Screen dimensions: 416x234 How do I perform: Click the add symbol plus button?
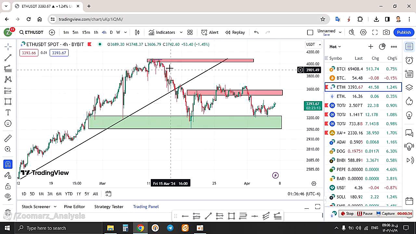(x=52, y=32)
